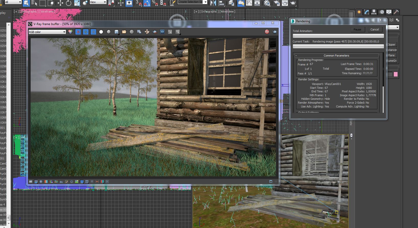Open the Create tab in command panel
The image size is (418, 228).
[x=359, y=12]
